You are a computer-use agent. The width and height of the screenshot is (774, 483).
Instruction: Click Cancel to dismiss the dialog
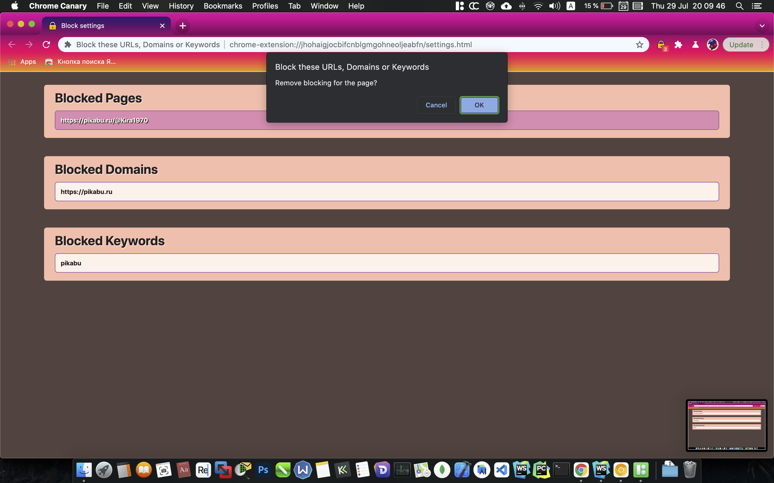pos(436,105)
